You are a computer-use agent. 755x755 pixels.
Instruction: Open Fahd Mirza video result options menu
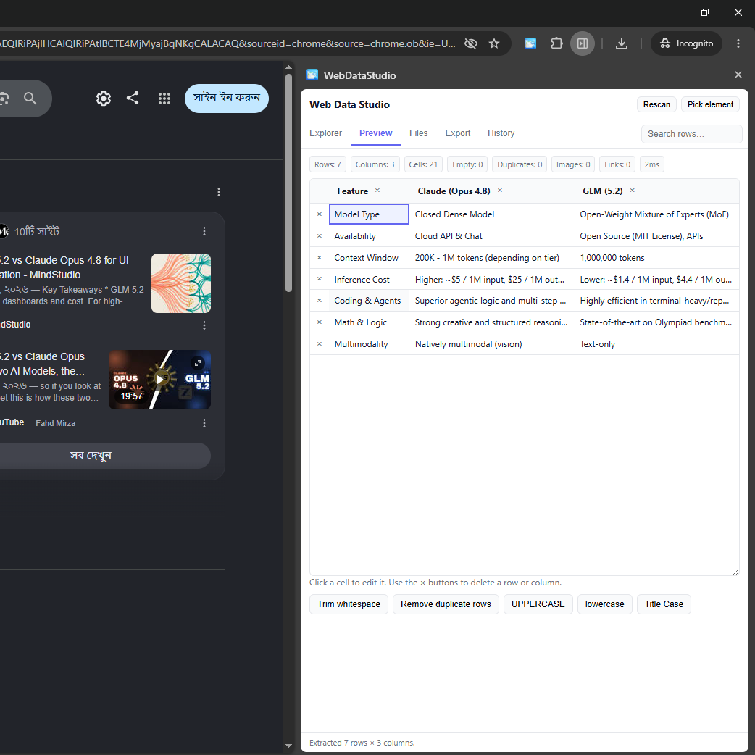204,423
